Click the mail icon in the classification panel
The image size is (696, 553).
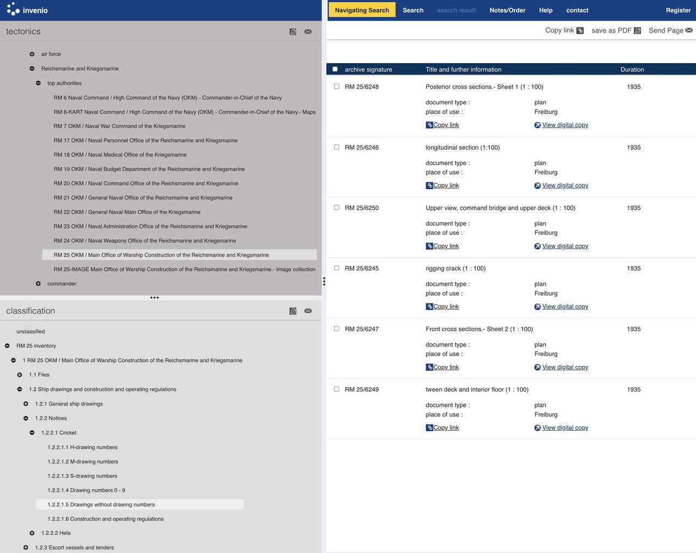point(308,311)
